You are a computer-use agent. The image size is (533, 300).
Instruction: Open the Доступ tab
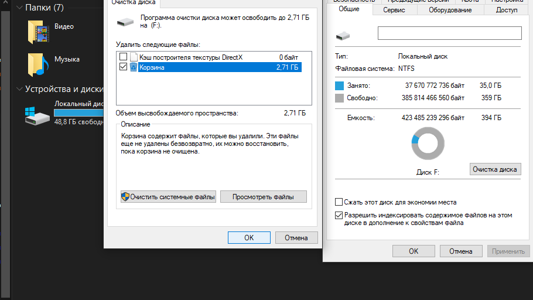pyautogui.click(x=507, y=10)
